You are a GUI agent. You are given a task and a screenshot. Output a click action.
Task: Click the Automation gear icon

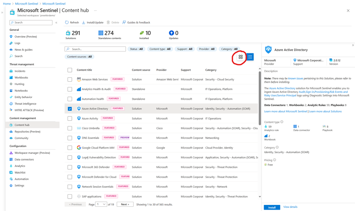click(11, 179)
